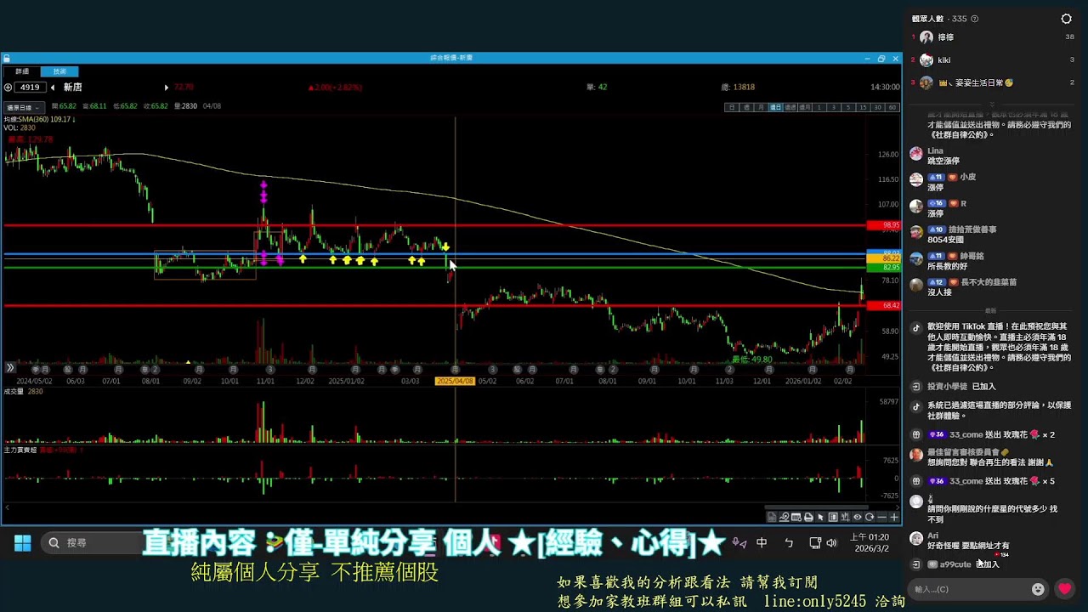Go to previous stock with left arrow
The width and height of the screenshot is (1088, 612).
[x=53, y=87]
